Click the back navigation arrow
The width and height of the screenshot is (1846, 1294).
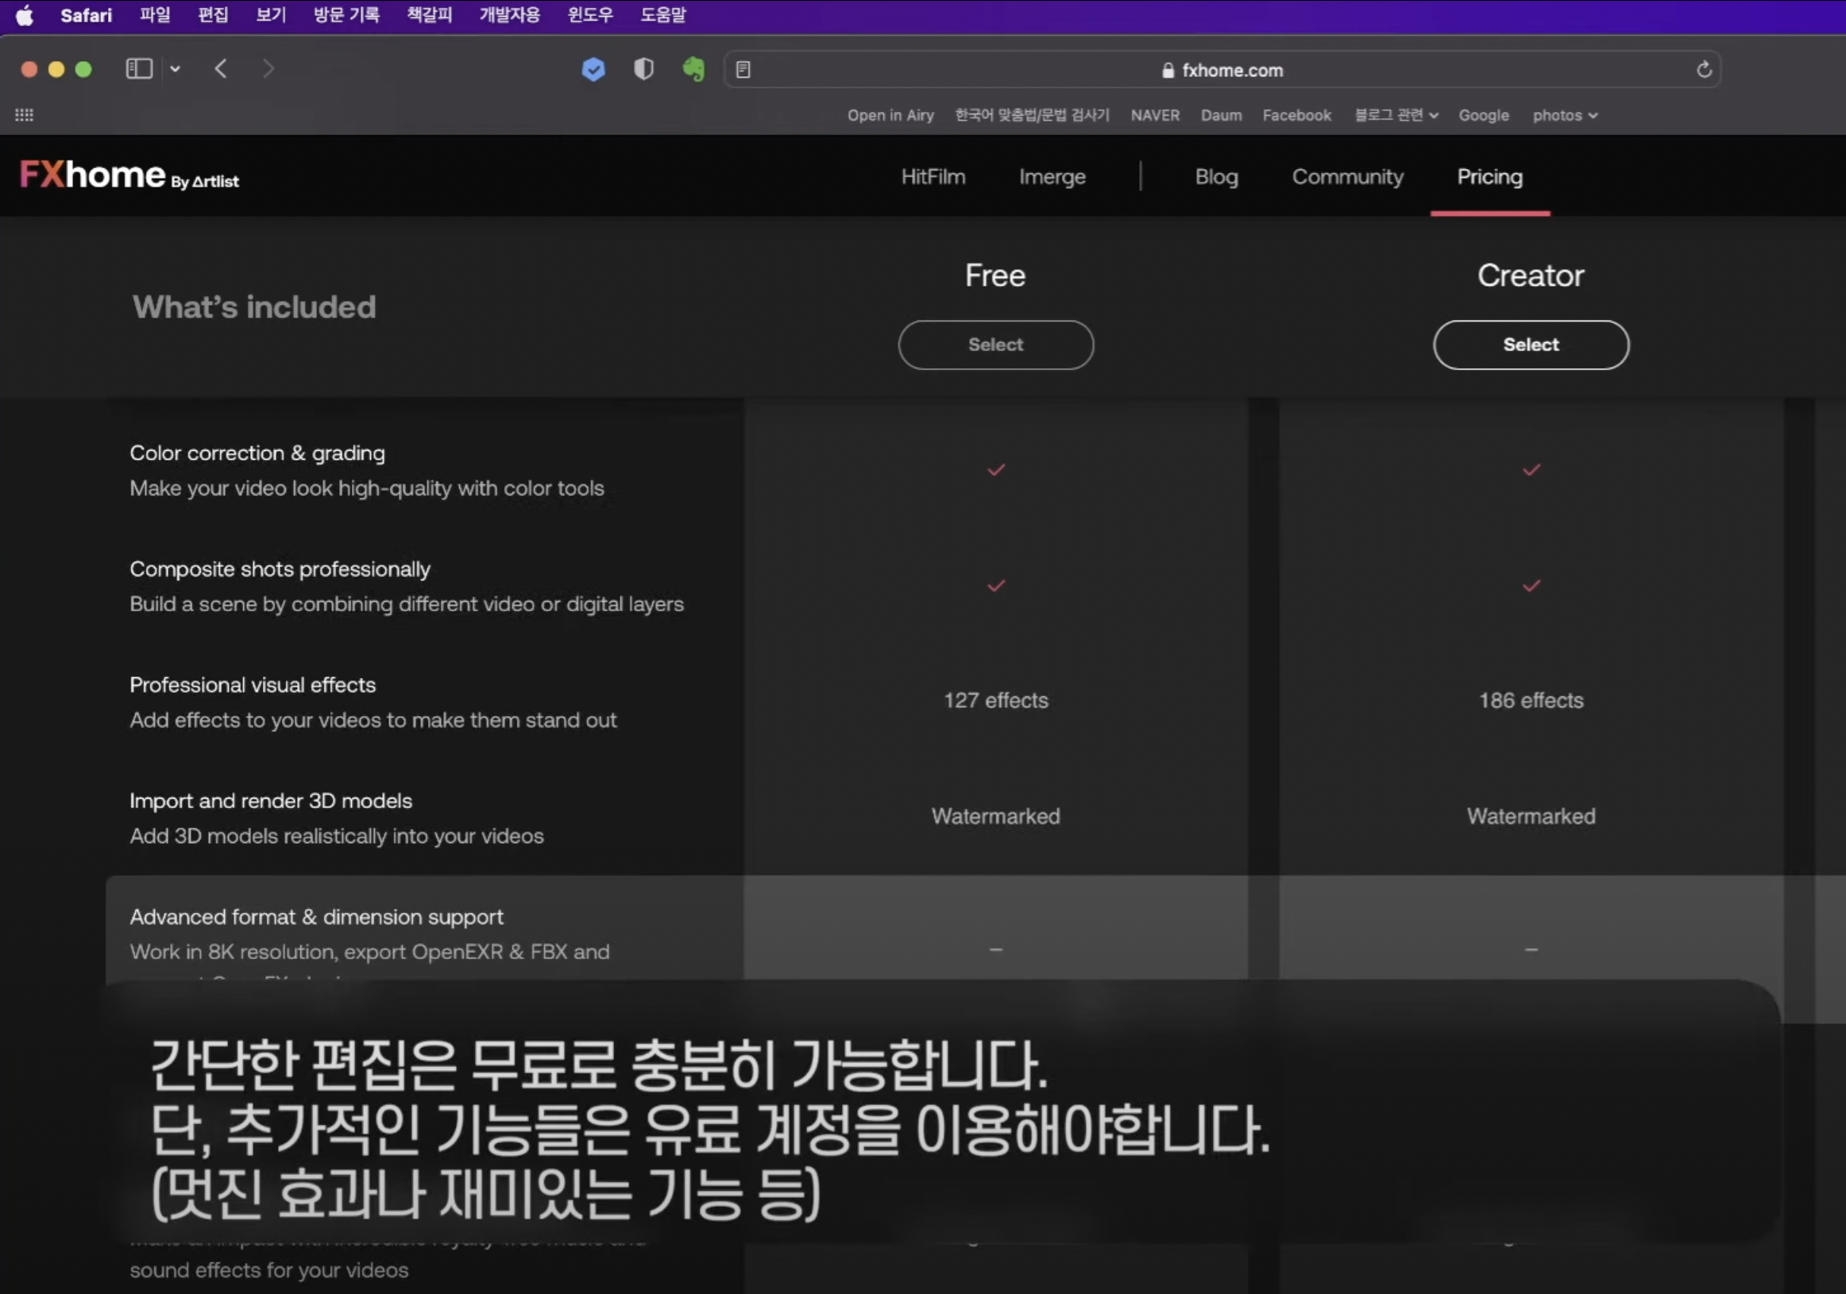221,69
